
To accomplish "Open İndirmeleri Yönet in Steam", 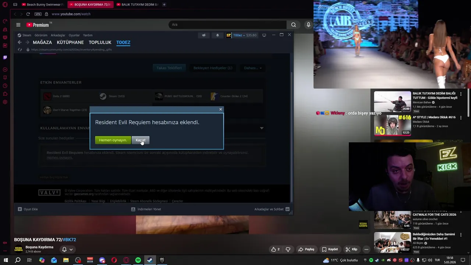I will [146, 209].
